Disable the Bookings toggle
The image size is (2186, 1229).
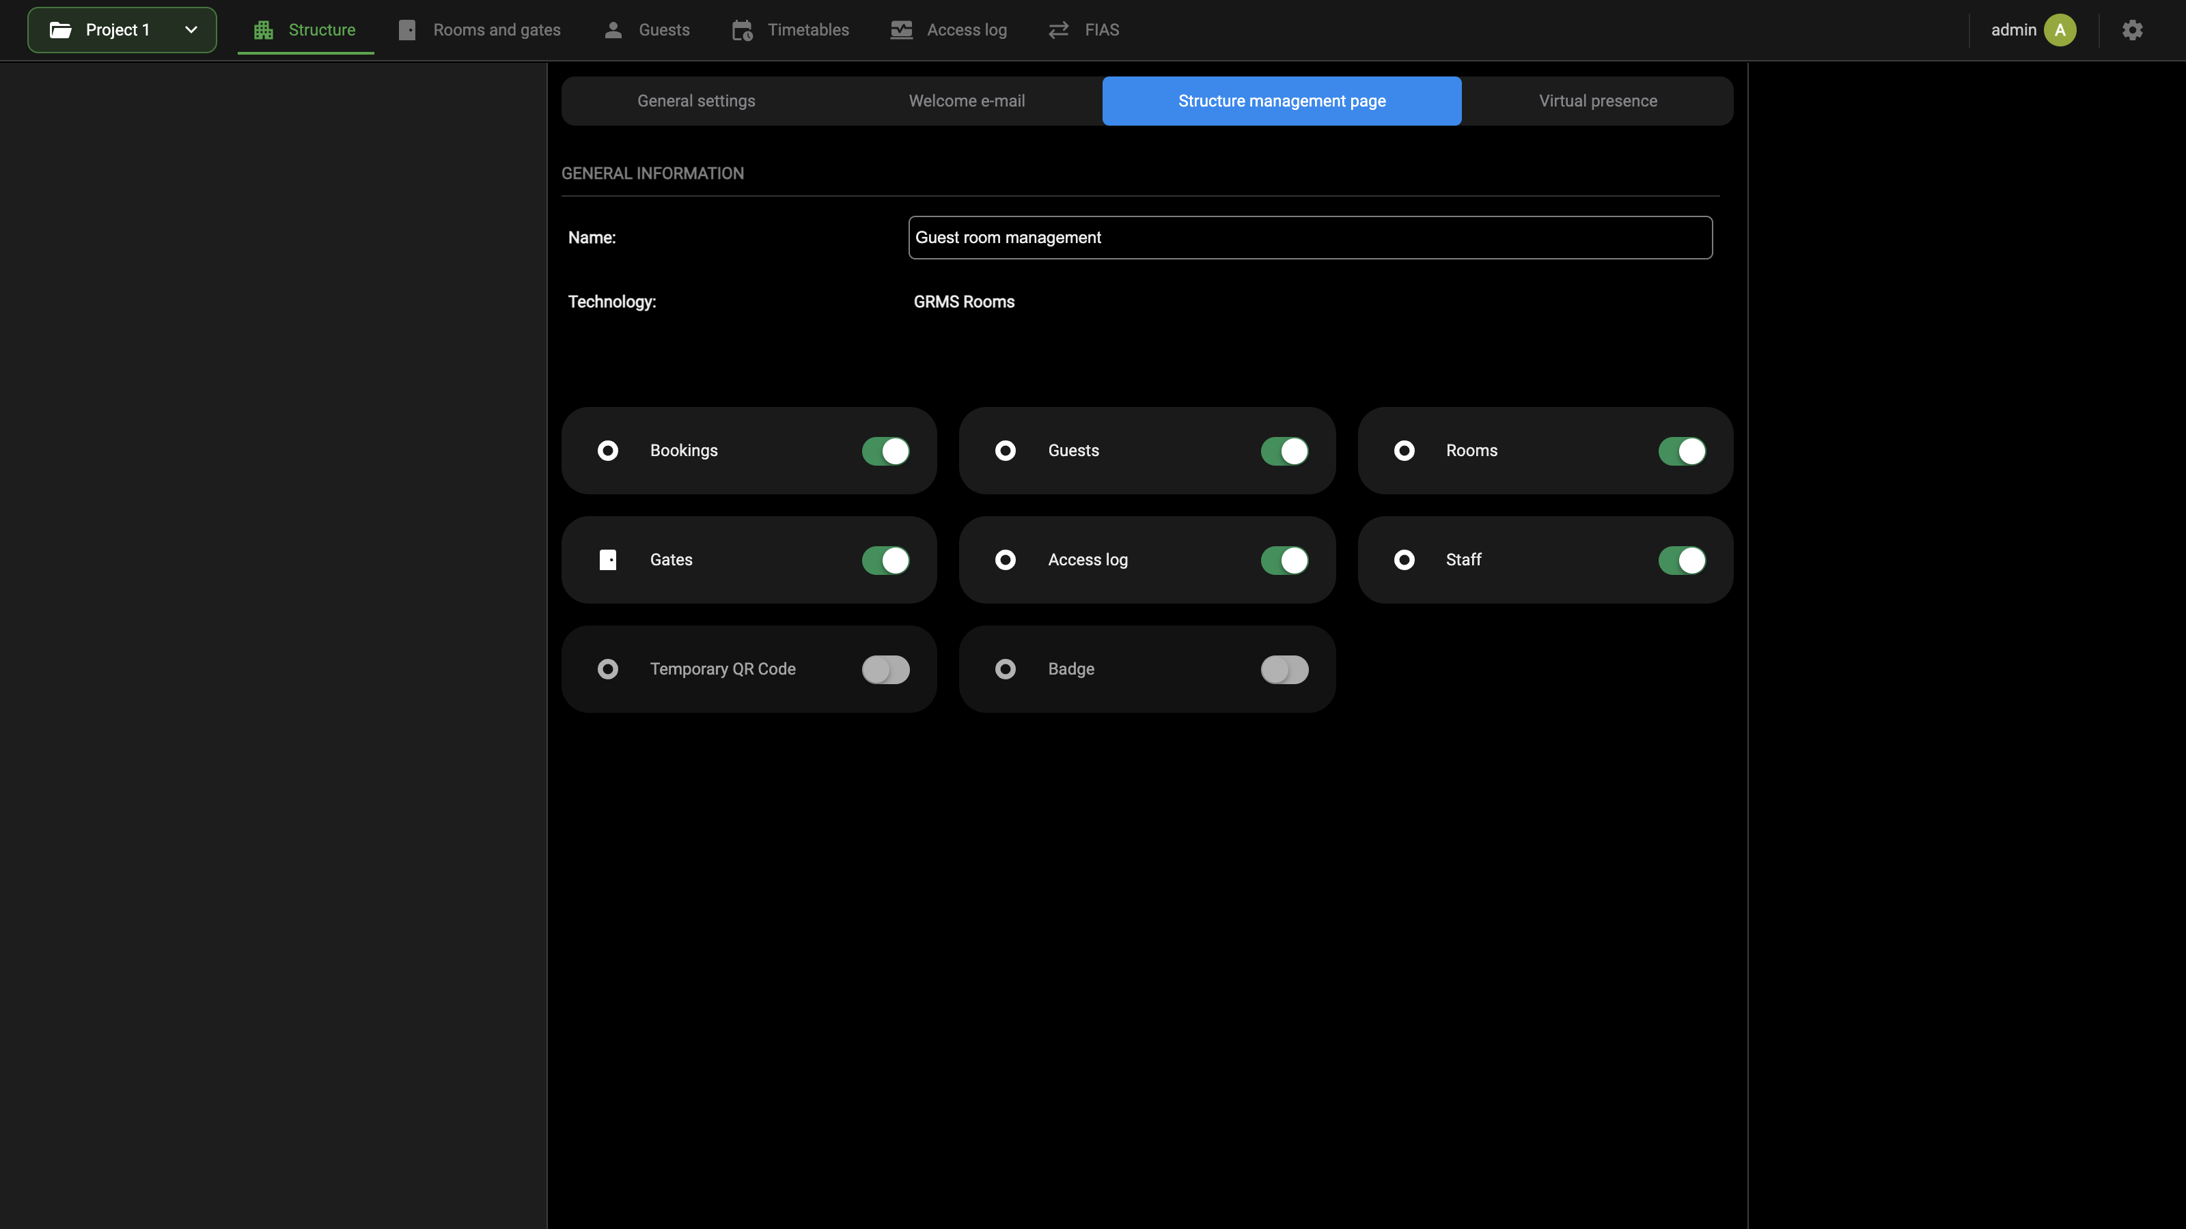coord(886,451)
